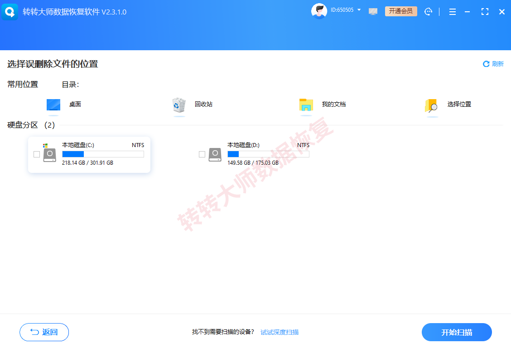Click the 常用位置 section heading
The height and width of the screenshot is (348, 511).
pos(23,84)
